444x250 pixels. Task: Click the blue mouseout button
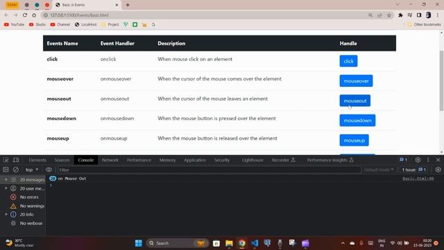355,101
